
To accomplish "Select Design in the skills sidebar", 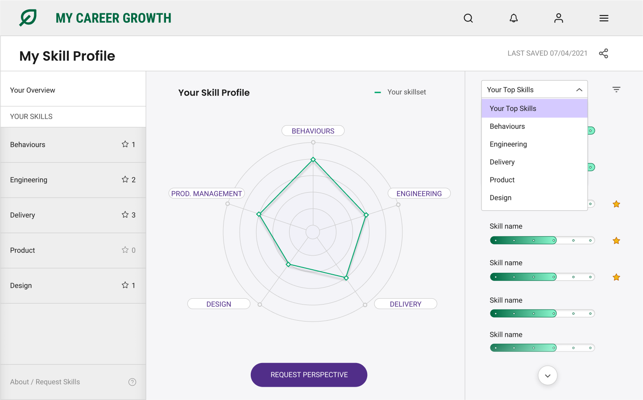I will (x=73, y=285).
